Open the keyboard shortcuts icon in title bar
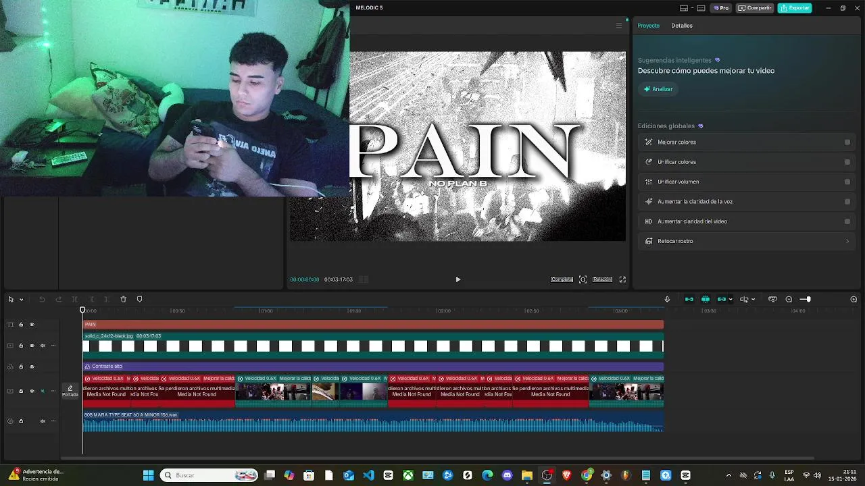The height and width of the screenshot is (486, 865). [x=701, y=8]
